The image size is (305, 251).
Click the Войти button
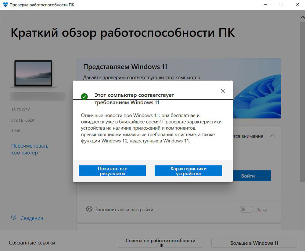252,176
